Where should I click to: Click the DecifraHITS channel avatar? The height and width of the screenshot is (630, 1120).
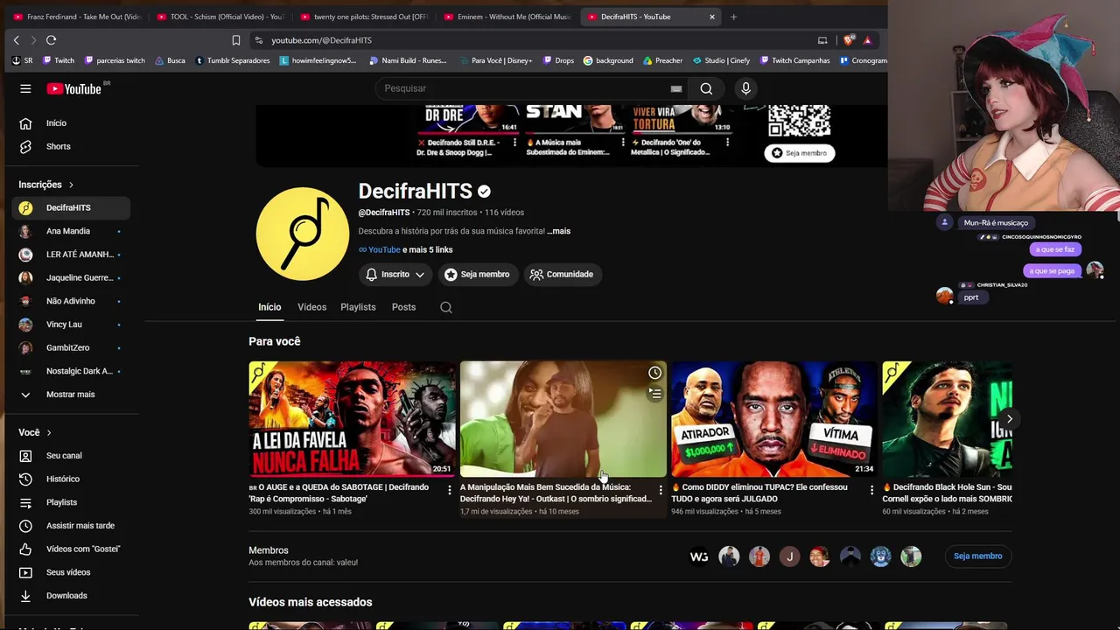[x=302, y=234]
